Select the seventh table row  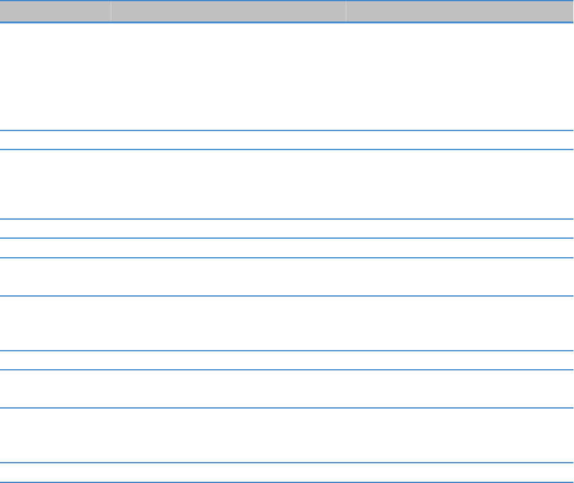tap(287, 324)
